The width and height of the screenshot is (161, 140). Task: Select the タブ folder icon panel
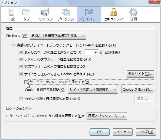pyautogui.click(x=26, y=14)
